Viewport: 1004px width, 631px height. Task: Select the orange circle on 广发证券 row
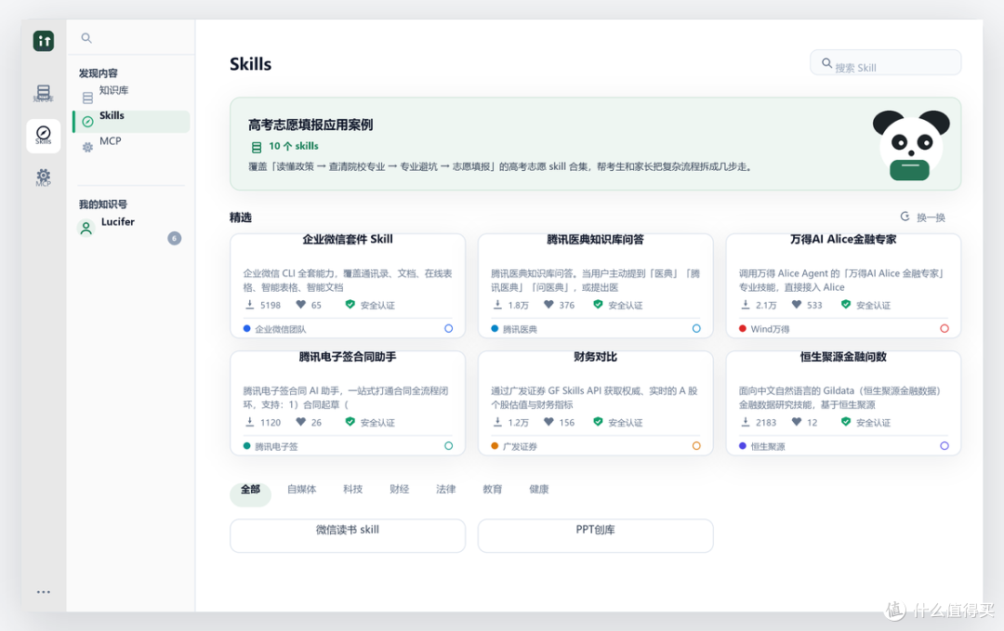pyautogui.click(x=696, y=445)
